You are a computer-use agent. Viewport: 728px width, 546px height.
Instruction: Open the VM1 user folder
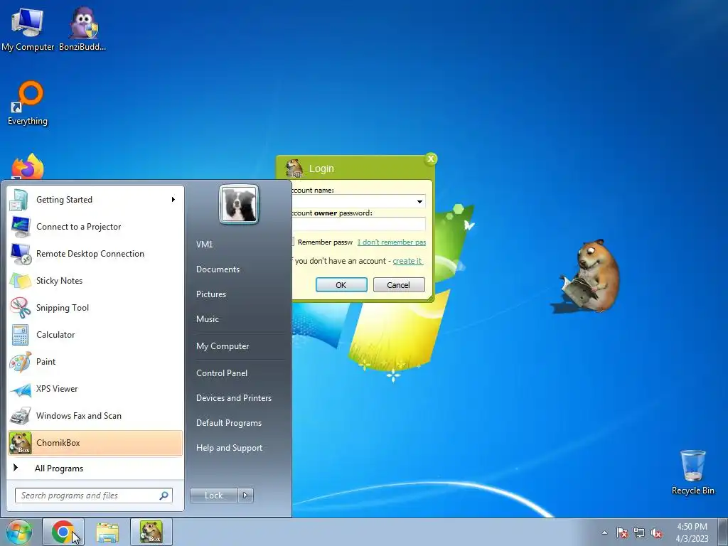pos(204,245)
